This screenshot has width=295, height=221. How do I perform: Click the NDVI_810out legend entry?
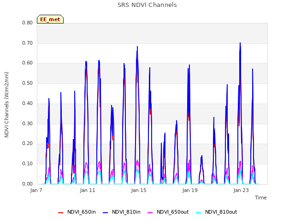(x=216, y=212)
